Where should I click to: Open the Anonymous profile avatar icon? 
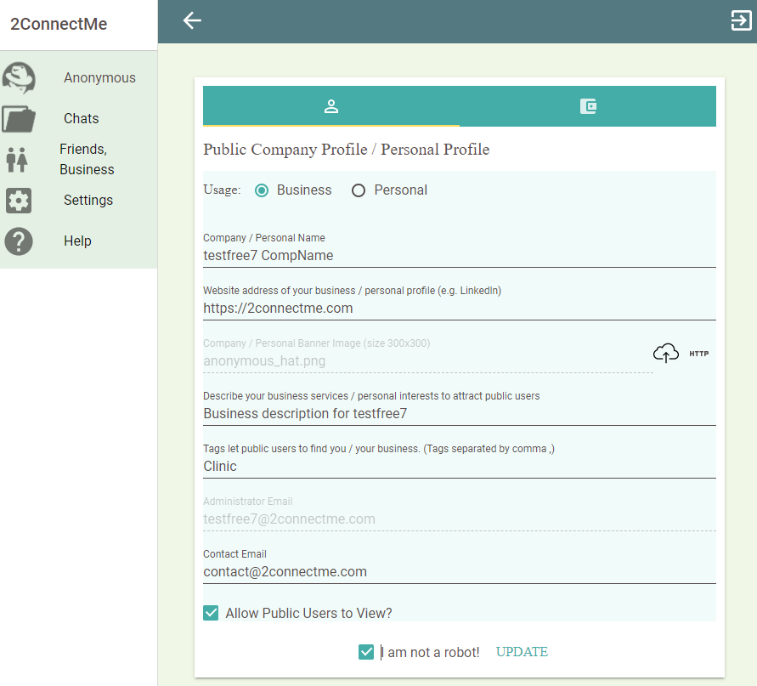point(20,77)
